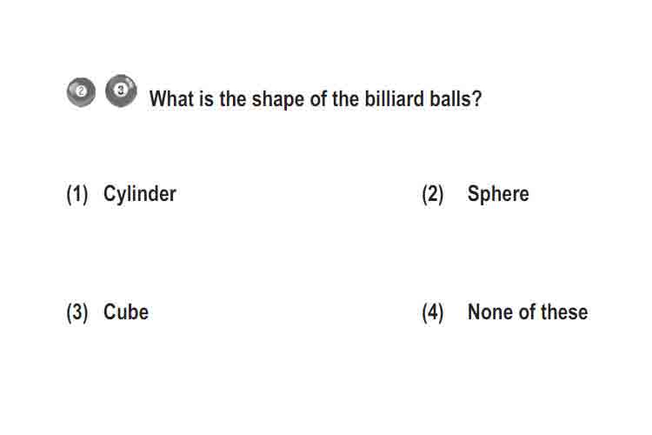Select the white number circle on ball 3
Screen dimensions: 652x435
(x=121, y=90)
